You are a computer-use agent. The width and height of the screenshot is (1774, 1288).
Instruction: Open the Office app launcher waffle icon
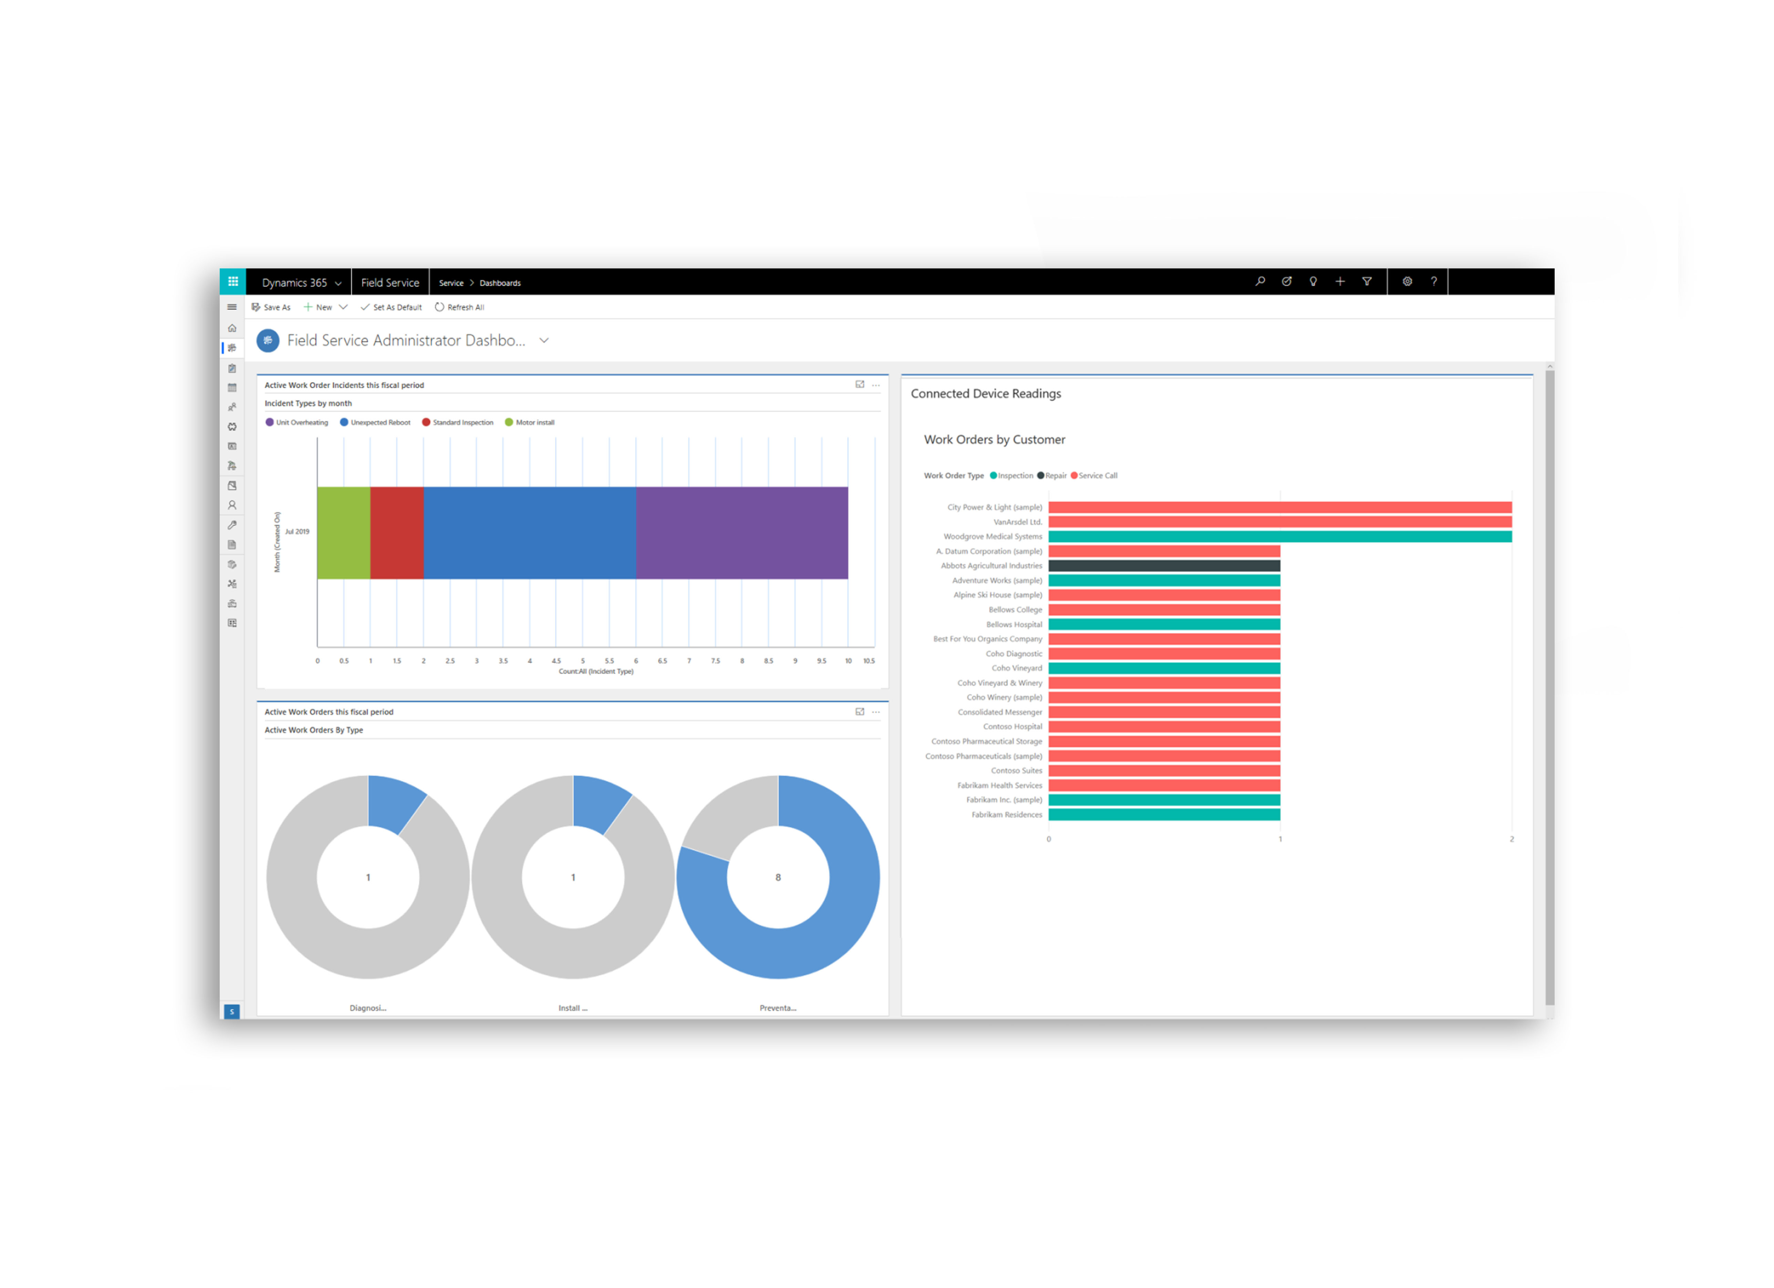click(232, 281)
